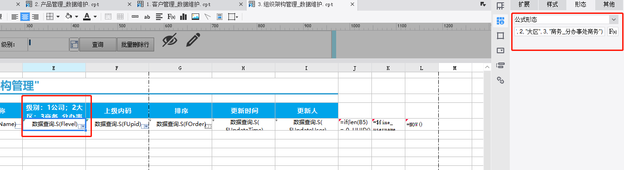The image size is (624, 170).
Task: Insert a chart via bar-chart icon
Action: 183,17
